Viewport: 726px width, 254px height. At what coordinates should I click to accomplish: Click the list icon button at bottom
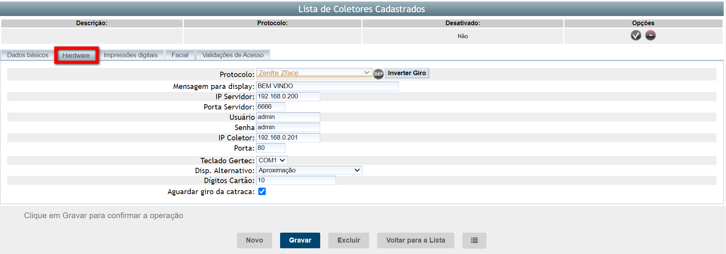pyautogui.click(x=474, y=240)
